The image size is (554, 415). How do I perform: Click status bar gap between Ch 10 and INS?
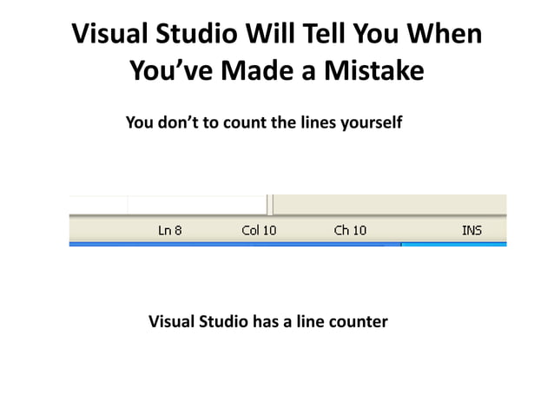pyautogui.click(x=414, y=230)
